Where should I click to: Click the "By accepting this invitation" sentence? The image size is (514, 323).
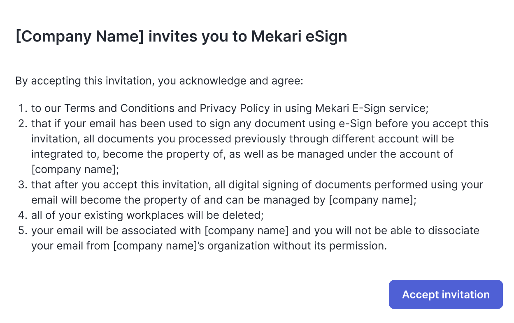tap(159, 80)
